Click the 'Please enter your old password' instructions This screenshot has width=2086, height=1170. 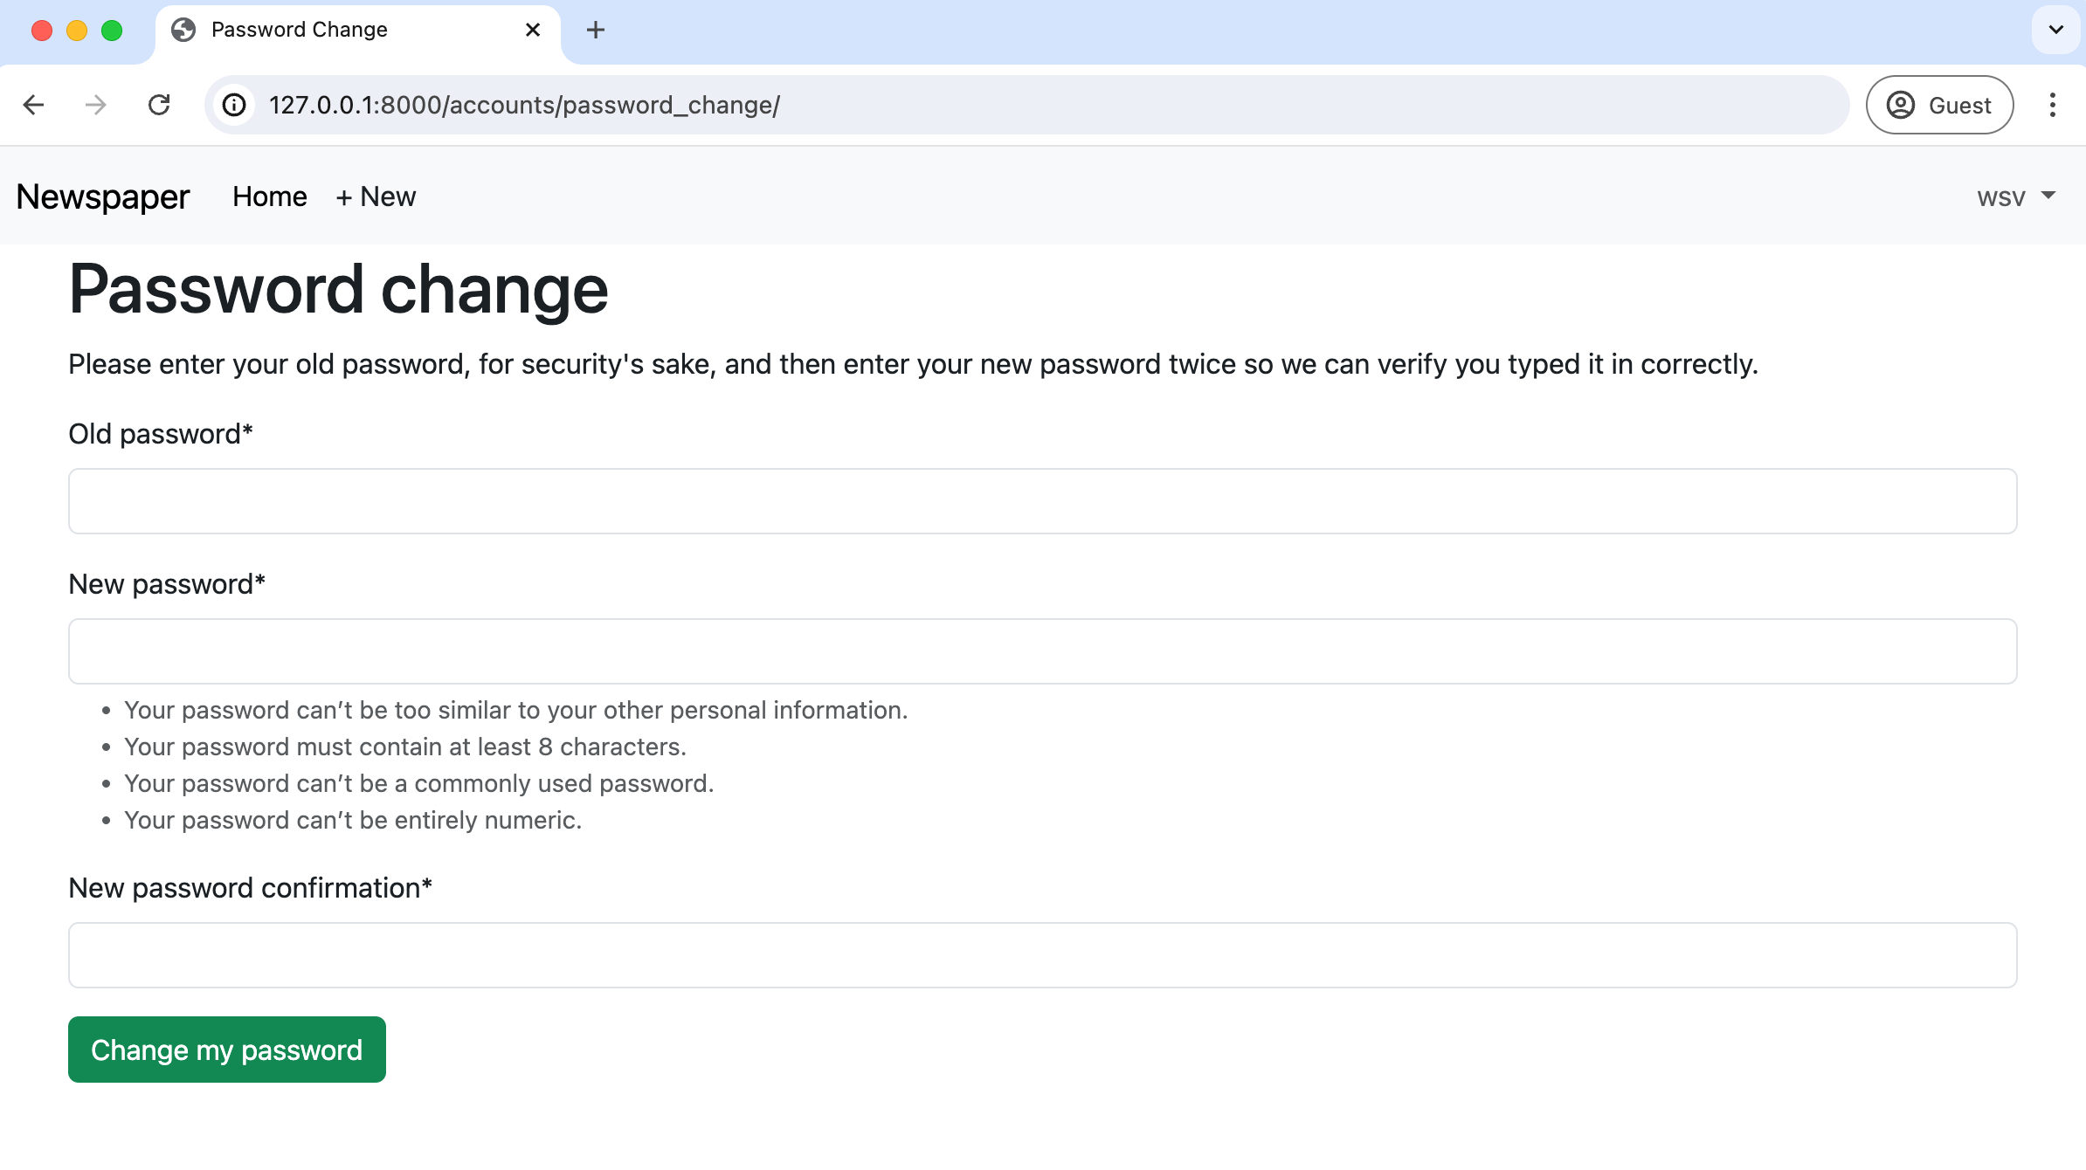[x=914, y=364]
